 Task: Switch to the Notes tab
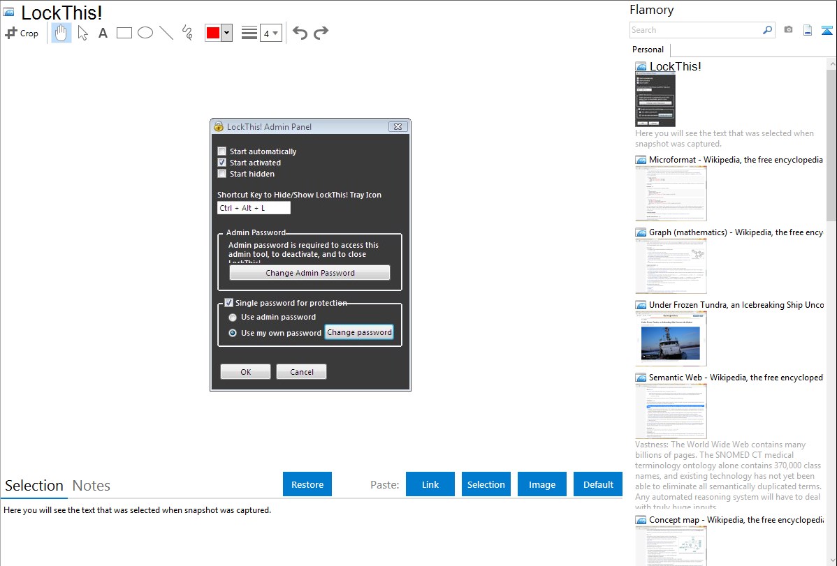pyautogui.click(x=92, y=486)
